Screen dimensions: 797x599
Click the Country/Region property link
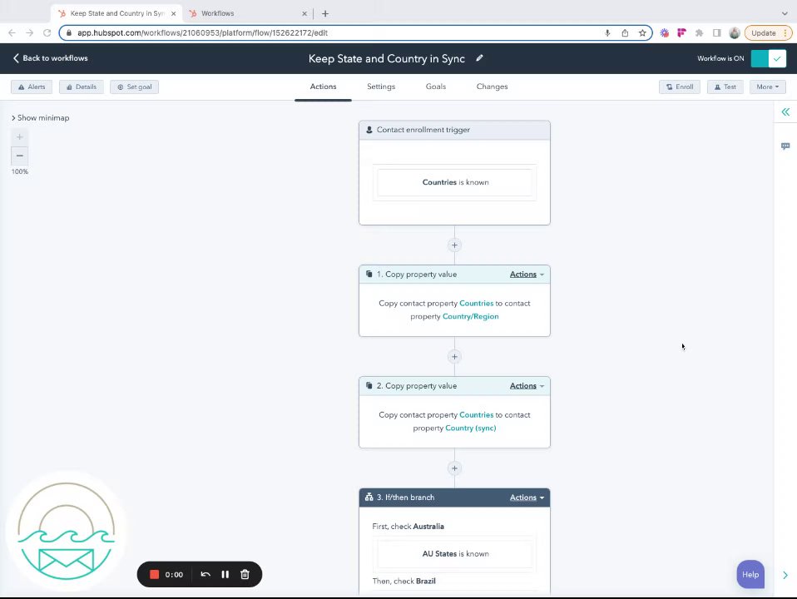tap(470, 316)
